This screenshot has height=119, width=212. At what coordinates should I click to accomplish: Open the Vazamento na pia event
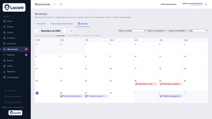point(146,84)
